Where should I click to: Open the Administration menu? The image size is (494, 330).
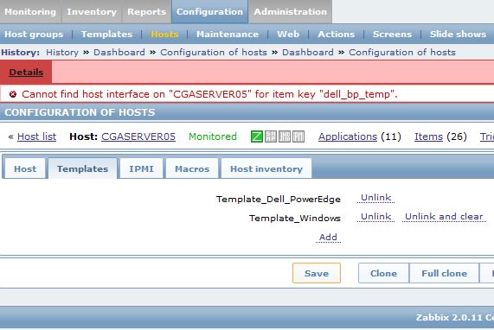[x=291, y=11]
